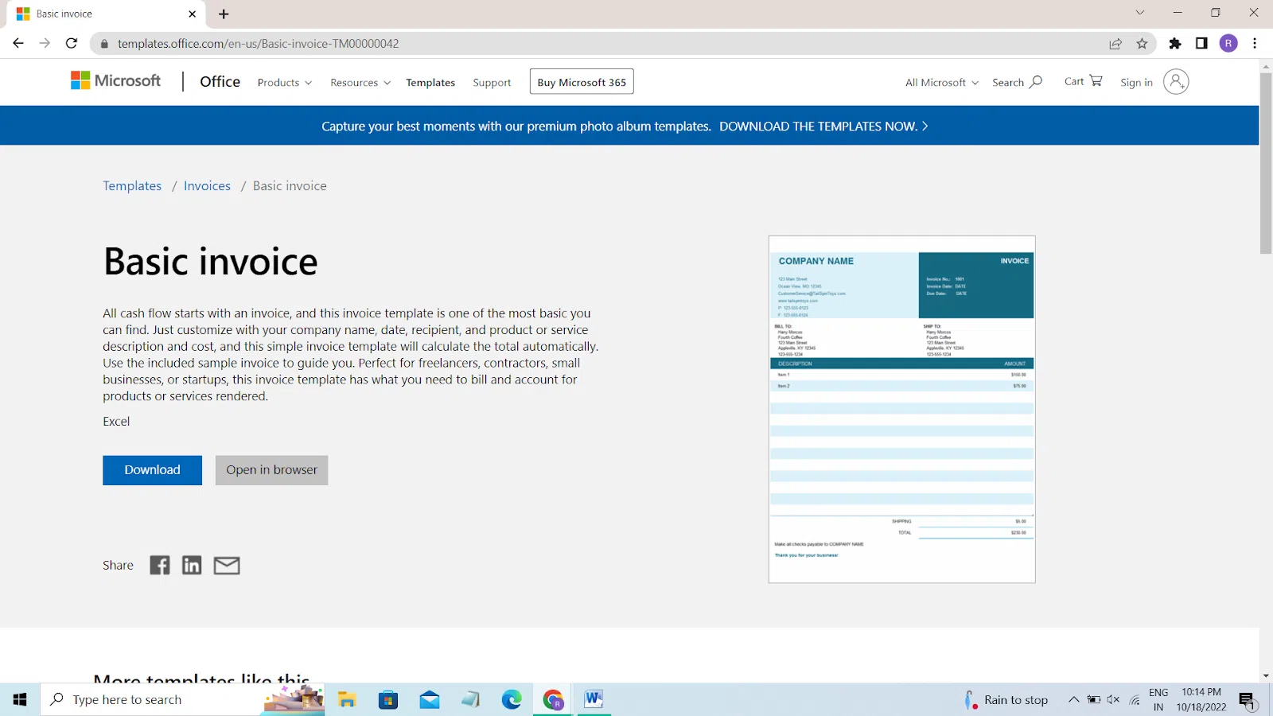Toggle browser side panel icon
The width and height of the screenshot is (1273, 716).
point(1201,44)
